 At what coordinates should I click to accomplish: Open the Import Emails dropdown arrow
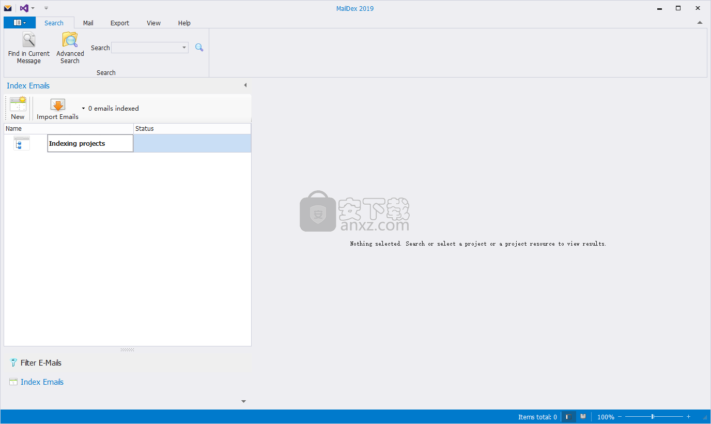(x=83, y=109)
